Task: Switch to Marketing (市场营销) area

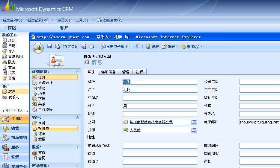Action: click(14, 138)
